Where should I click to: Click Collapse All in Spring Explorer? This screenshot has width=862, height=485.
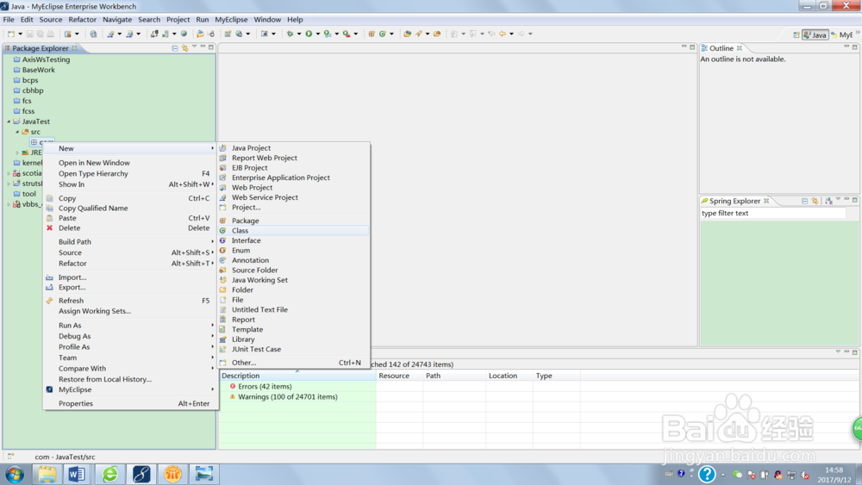point(805,201)
